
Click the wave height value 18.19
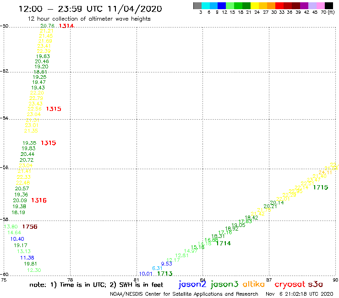pos(18,212)
